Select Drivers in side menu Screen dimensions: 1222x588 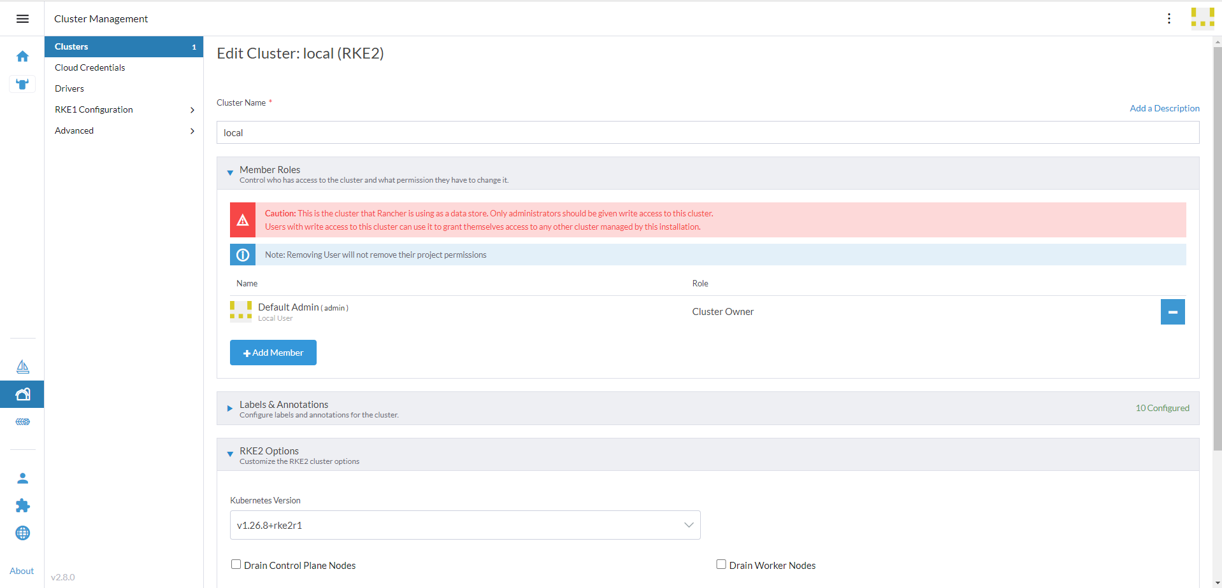[x=69, y=88]
